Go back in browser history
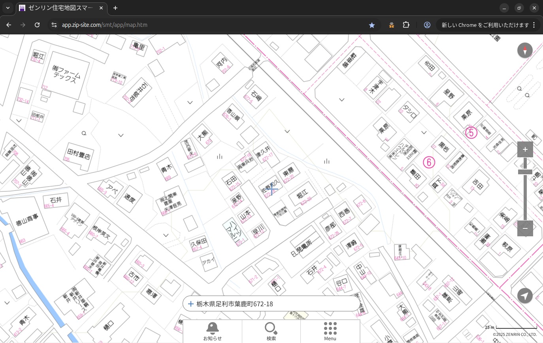Viewport: 543px width, 343px height. [x=9, y=25]
